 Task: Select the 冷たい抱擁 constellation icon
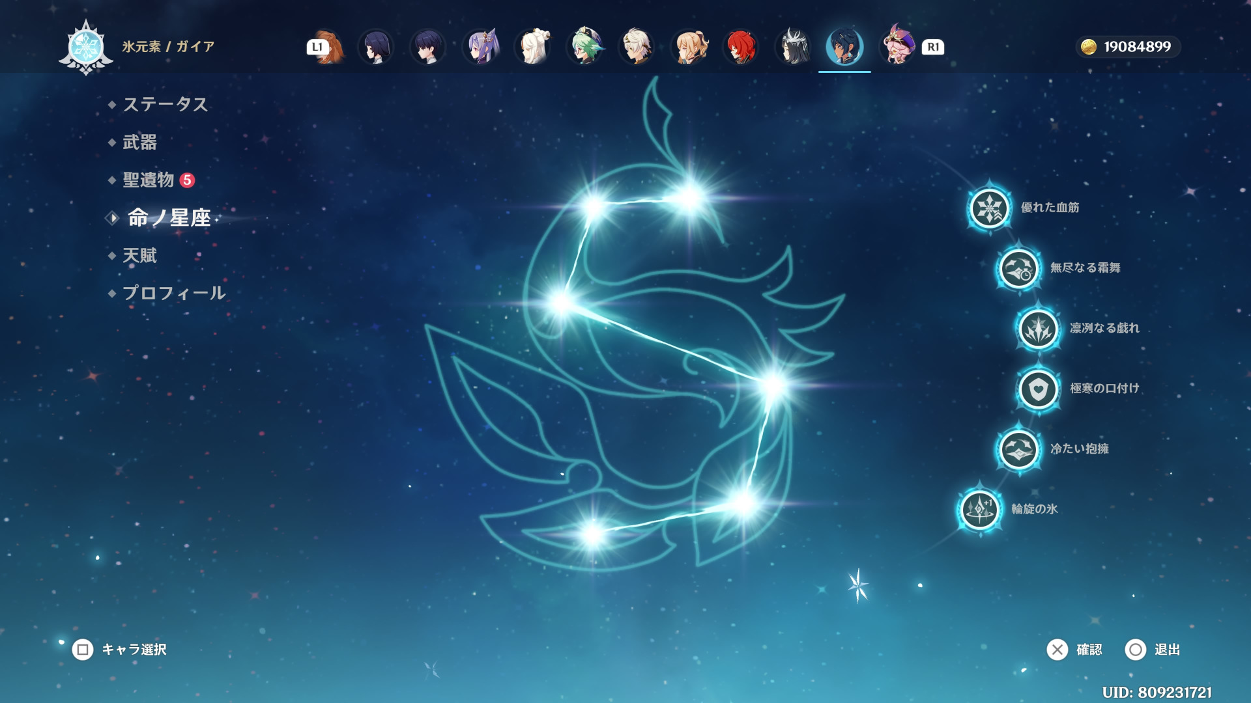[x=1018, y=449]
